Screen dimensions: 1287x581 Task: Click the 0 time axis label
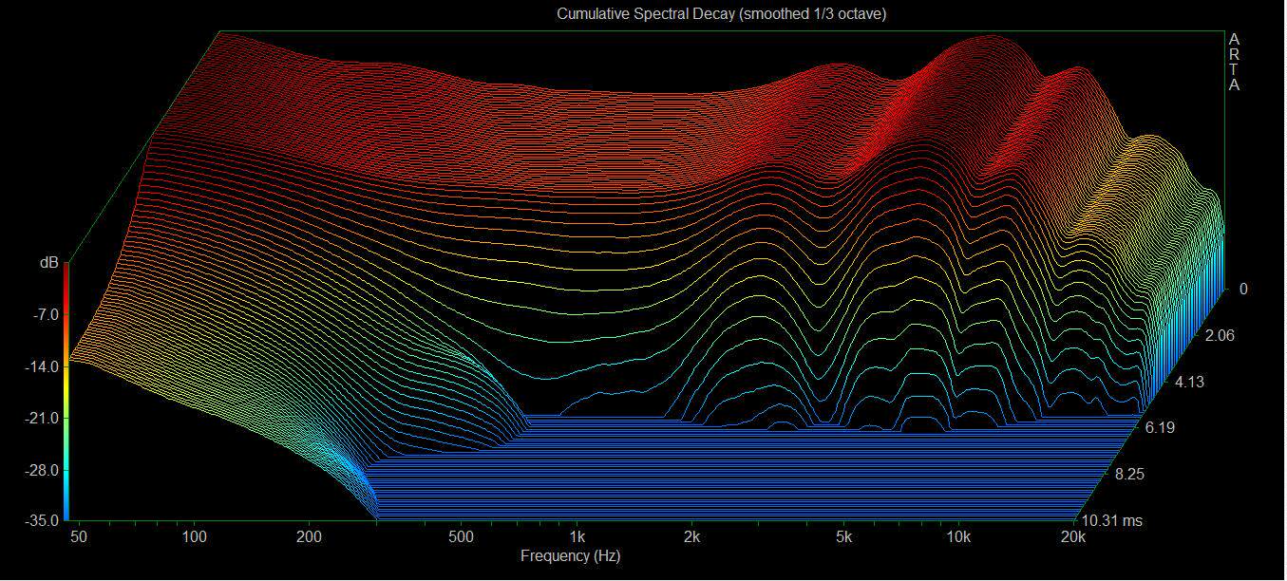[1243, 289]
